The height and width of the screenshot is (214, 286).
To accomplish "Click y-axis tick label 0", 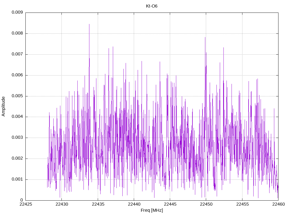I will point(22,200).
